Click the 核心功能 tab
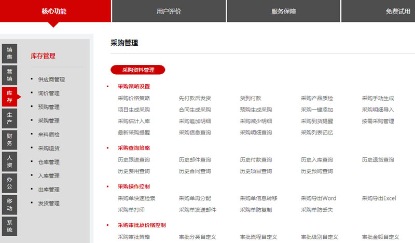 54,11
